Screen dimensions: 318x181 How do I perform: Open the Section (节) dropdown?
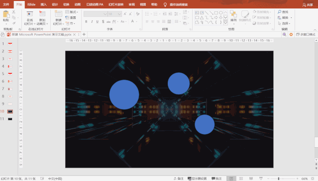coord(70,23)
